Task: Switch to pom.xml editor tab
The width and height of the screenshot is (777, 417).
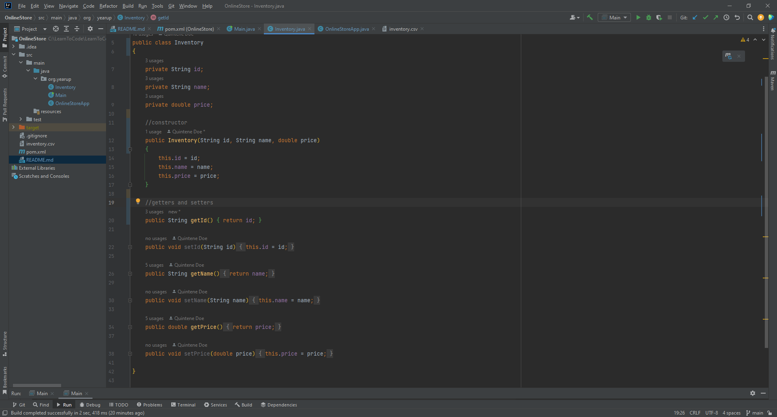Action: [x=189, y=29]
